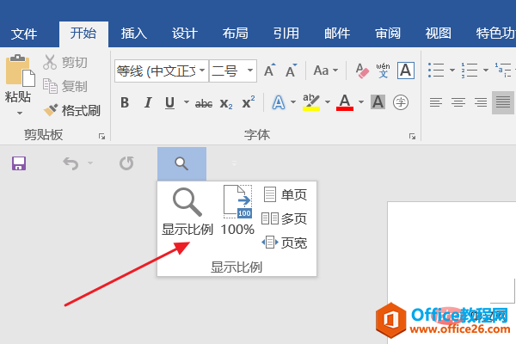Open font color dropdown arrow
Viewport: 516px width, 344px height.
361,102
